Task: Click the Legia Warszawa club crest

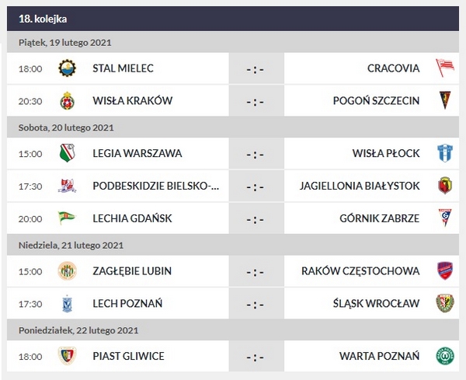Action: (x=67, y=153)
